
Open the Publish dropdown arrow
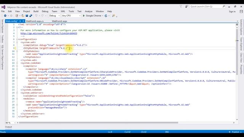(x=241, y=132)
